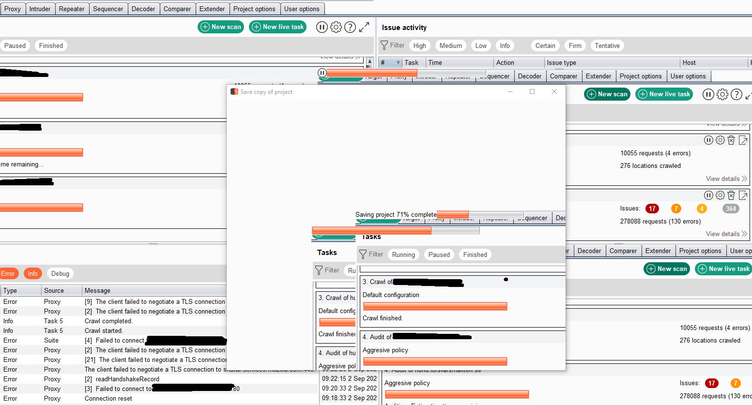Project options tab in topmost-left tab bar

[254, 9]
